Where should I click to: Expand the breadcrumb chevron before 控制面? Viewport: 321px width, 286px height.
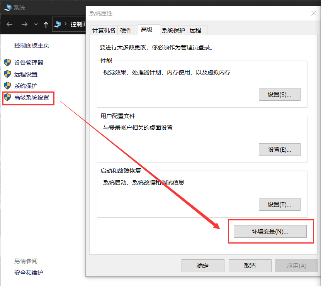(66, 24)
